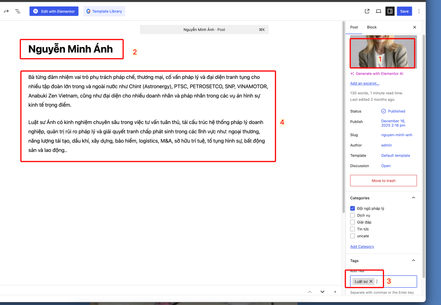Click the desktop View device icon
The image size is (441, 305).
pos(379,11)
